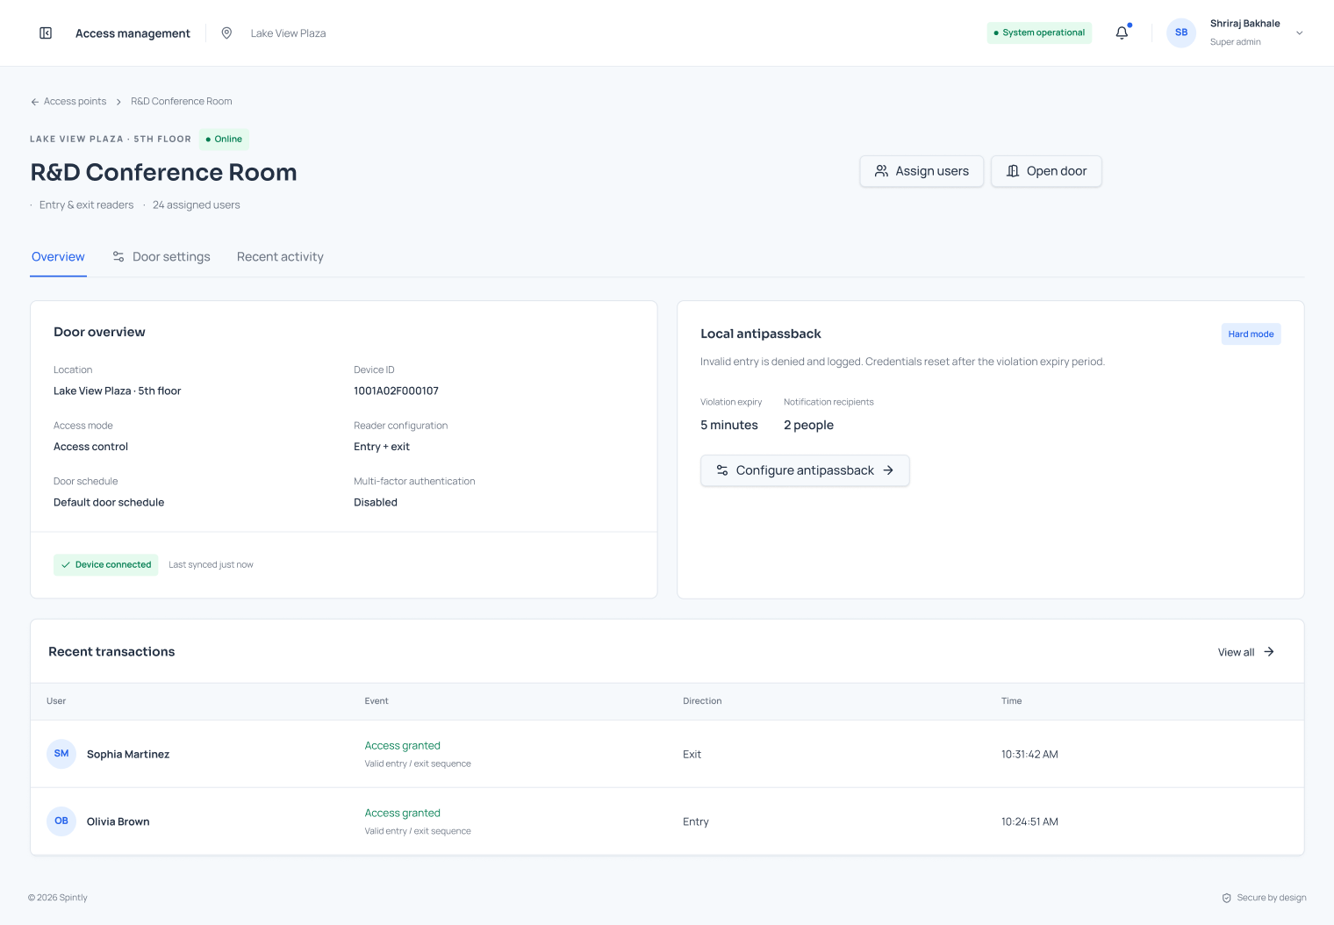Click the Direction column header
The image size is (1334, 925).
[702, 701]
